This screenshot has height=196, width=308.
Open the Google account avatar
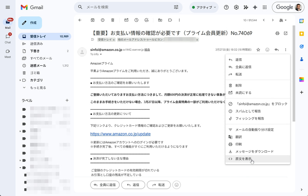[x=298, y=7]
